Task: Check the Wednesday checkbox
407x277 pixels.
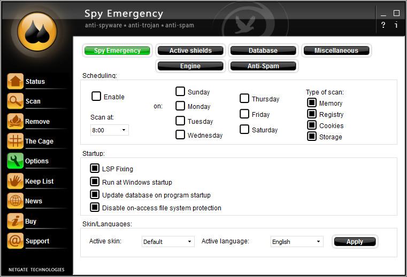Action: (x=180, y=134)
